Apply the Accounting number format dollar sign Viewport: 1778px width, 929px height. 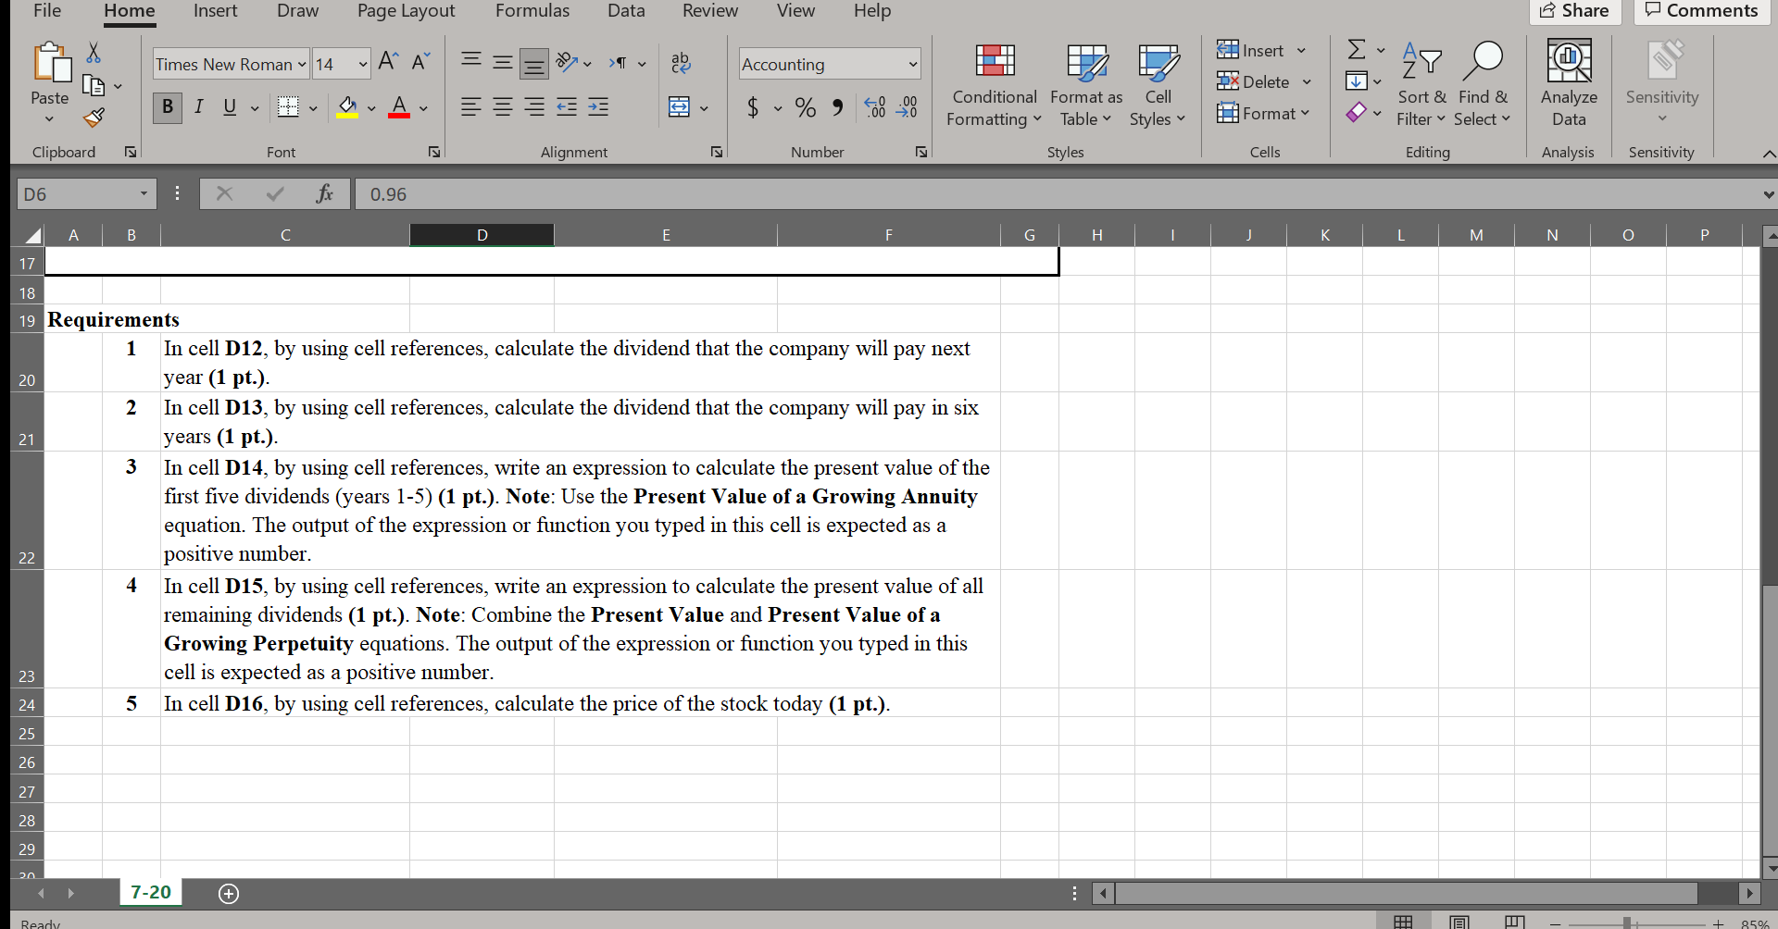click(x=751, y=107)
